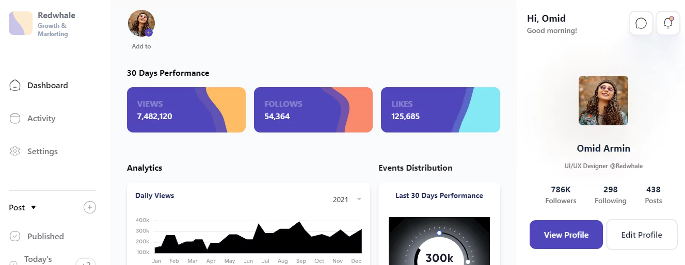685x265 pixels.
Task: Click the plus badge on story avatar
Action: (x=149, y=32)
